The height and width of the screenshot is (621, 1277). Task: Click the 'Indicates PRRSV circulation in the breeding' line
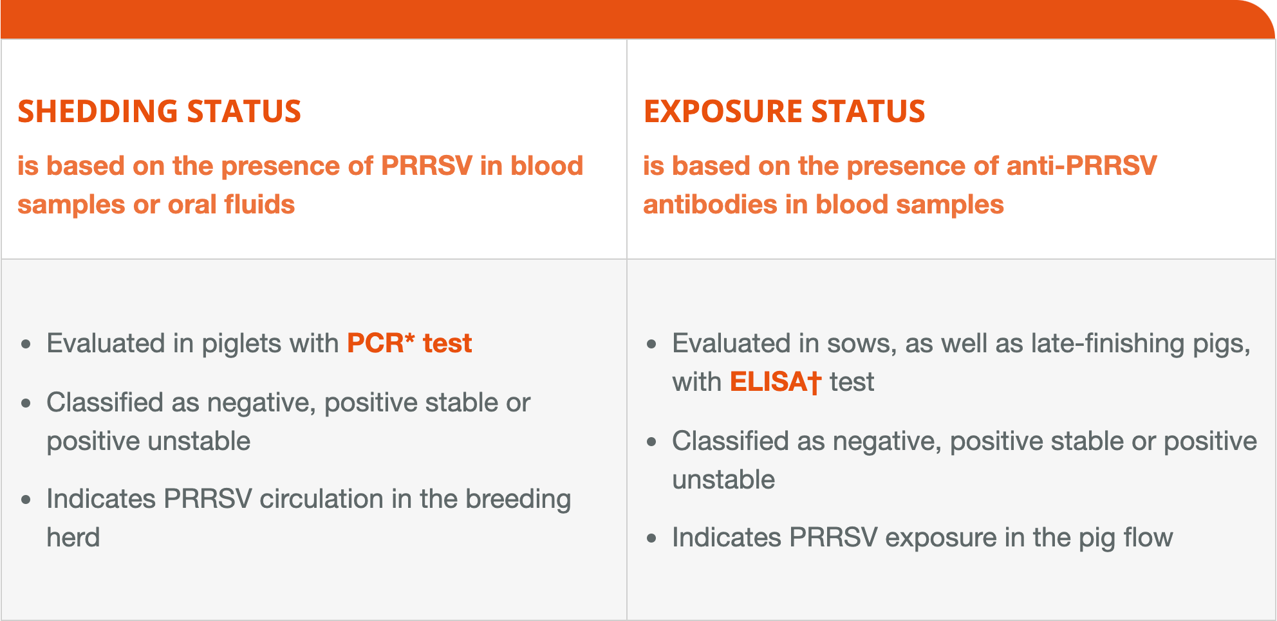coord(308,499)
